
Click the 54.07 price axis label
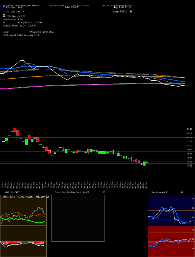tap(190, 146)
